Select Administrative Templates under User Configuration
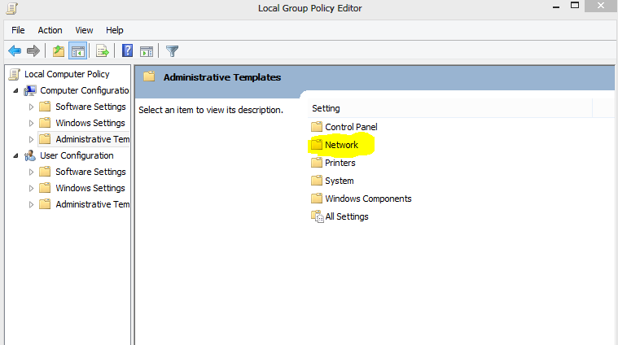The image size is (618, 345). [92, 204]
